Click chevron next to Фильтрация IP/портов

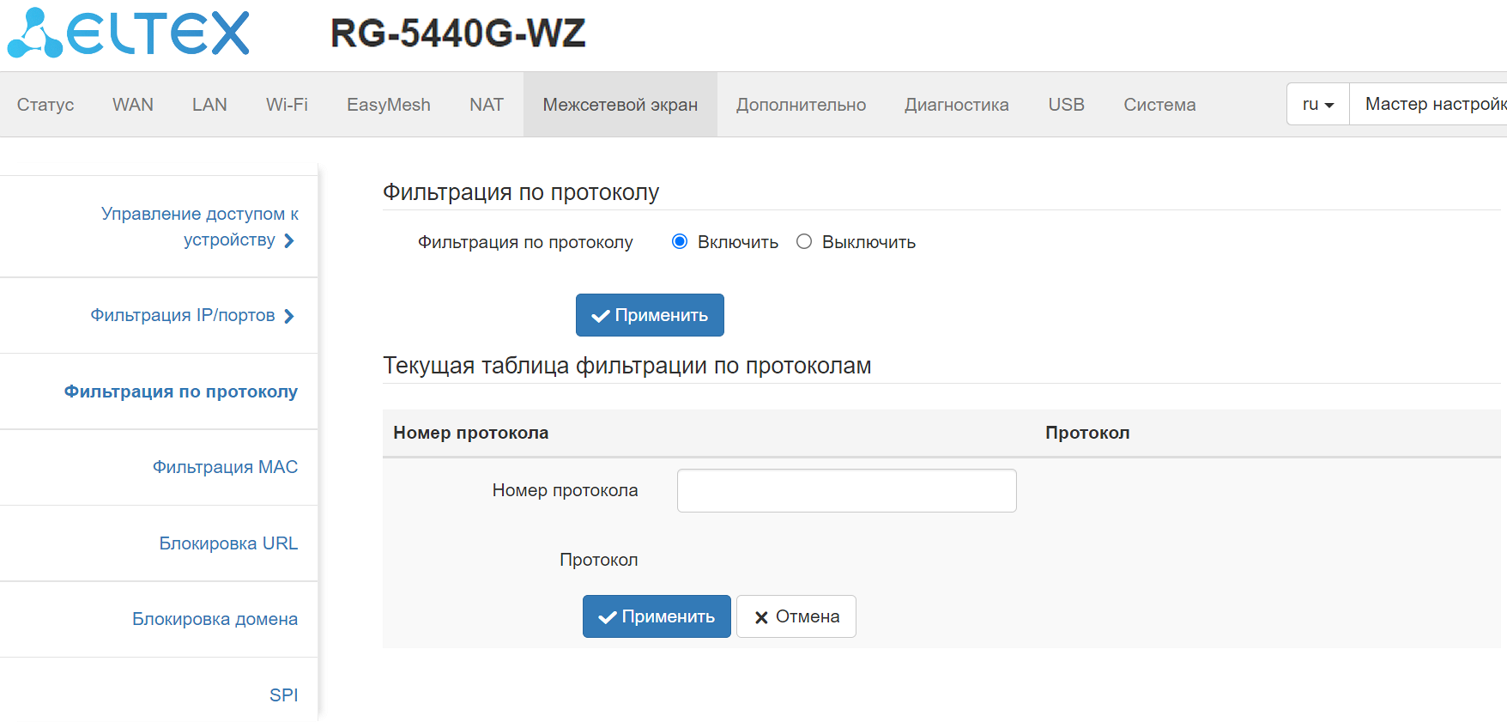[x=289, y=316]
